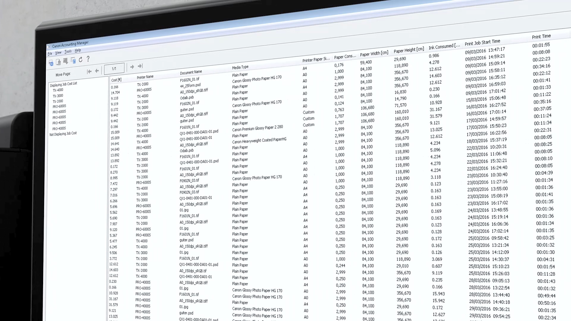
Task: Click the start time 24/03/2016 17:02:14
Action: [x=488, y=231]
